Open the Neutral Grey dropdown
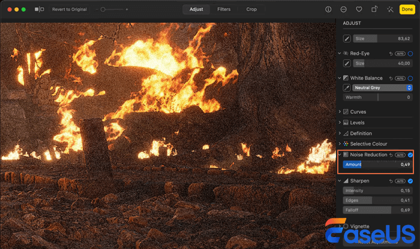The image size is (420, 249). (x=382, y=87)
